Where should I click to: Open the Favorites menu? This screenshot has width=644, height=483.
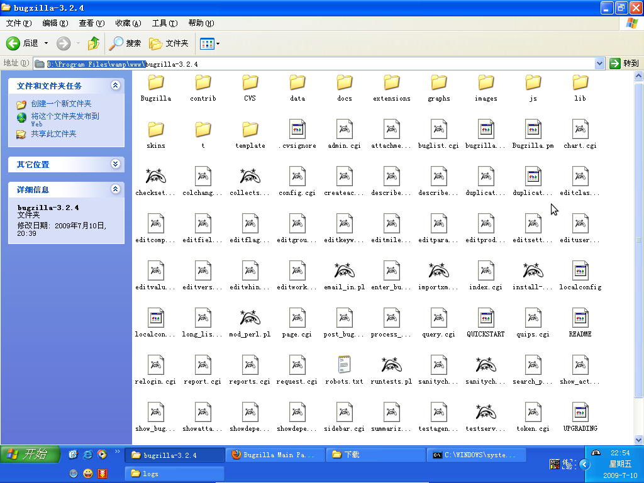128,23
